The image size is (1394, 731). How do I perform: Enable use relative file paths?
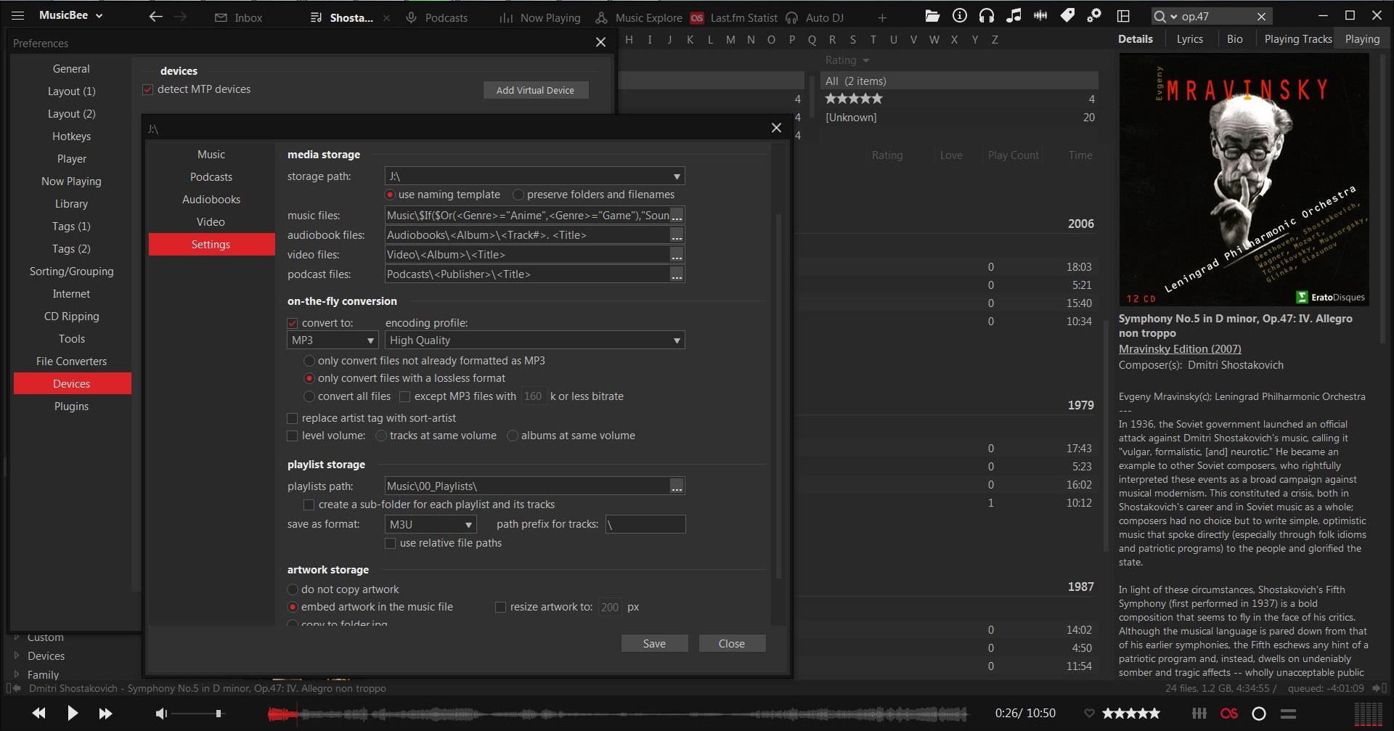tap(391, 543)
